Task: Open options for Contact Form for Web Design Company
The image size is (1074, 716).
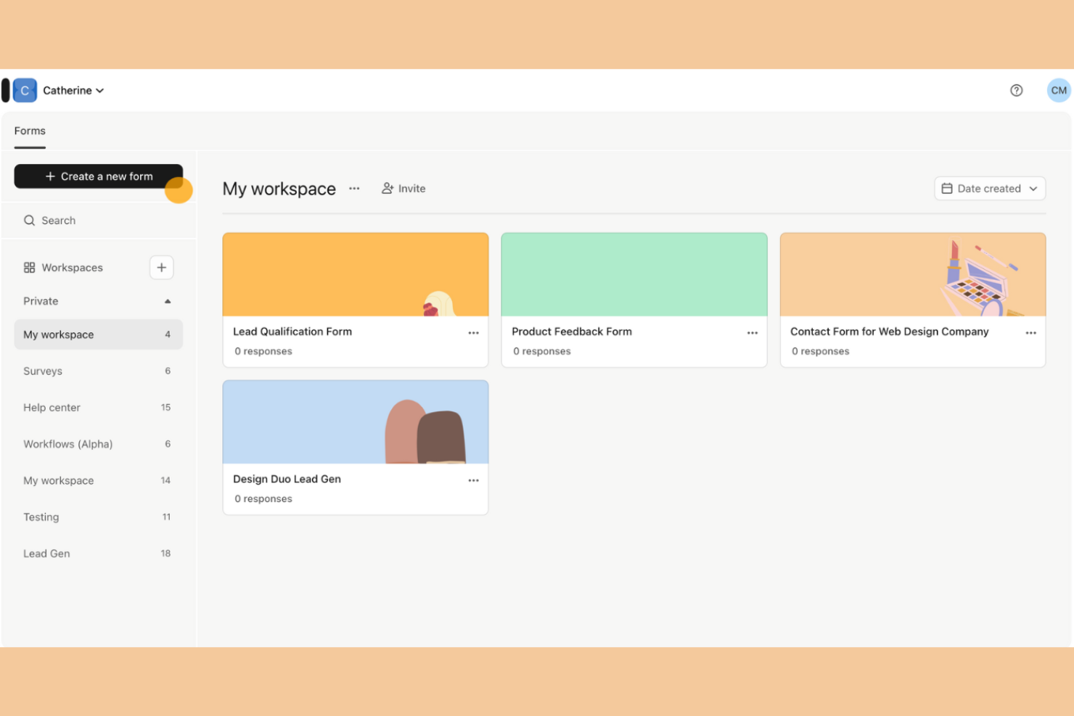Action: [x=1031, y=332]
